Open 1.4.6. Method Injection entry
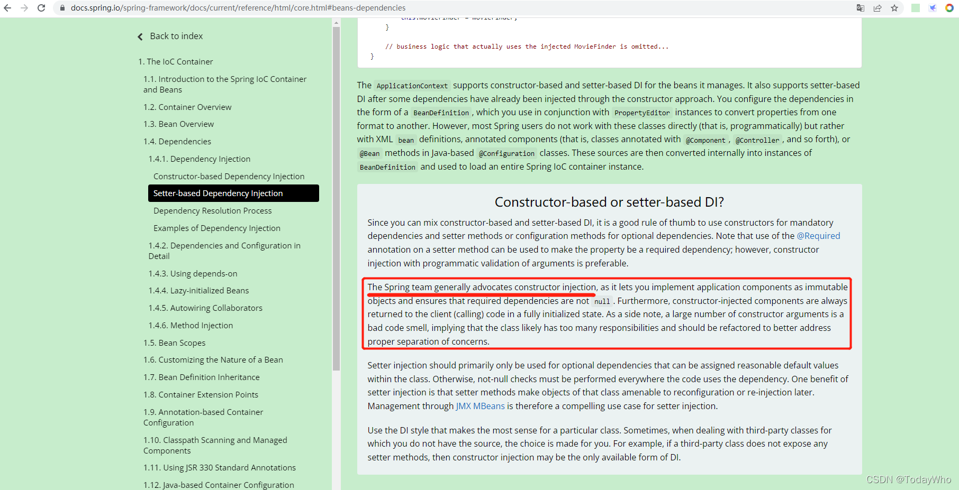Image resolution: width=959 pixels, height=490 pixels. coord(191,326)
